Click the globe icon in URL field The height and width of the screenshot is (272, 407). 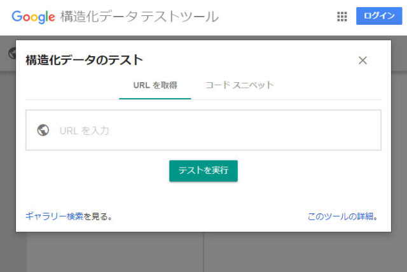(x=43, y=130)
